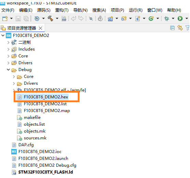Open the 编辑(E) menu
The height and width of the screenshot is (178, 190).
click(x=26, y=10)
